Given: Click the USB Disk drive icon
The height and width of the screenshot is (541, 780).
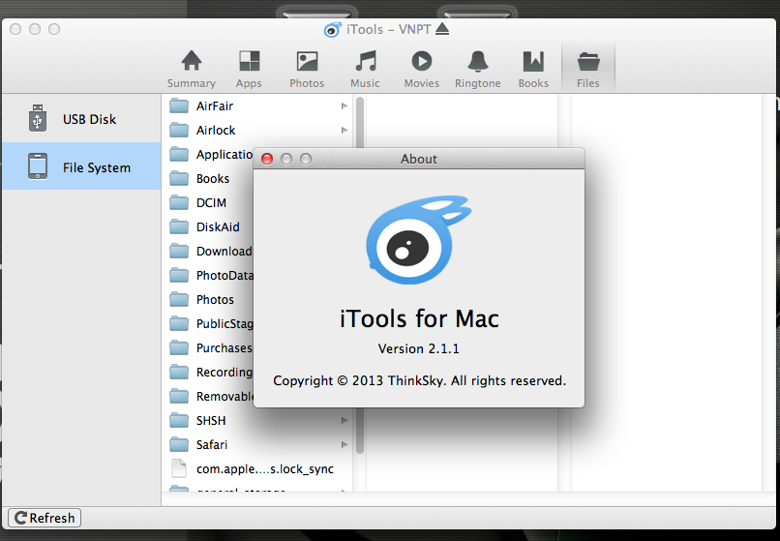Looking at the screenshot, I should (x=38, y=118).
